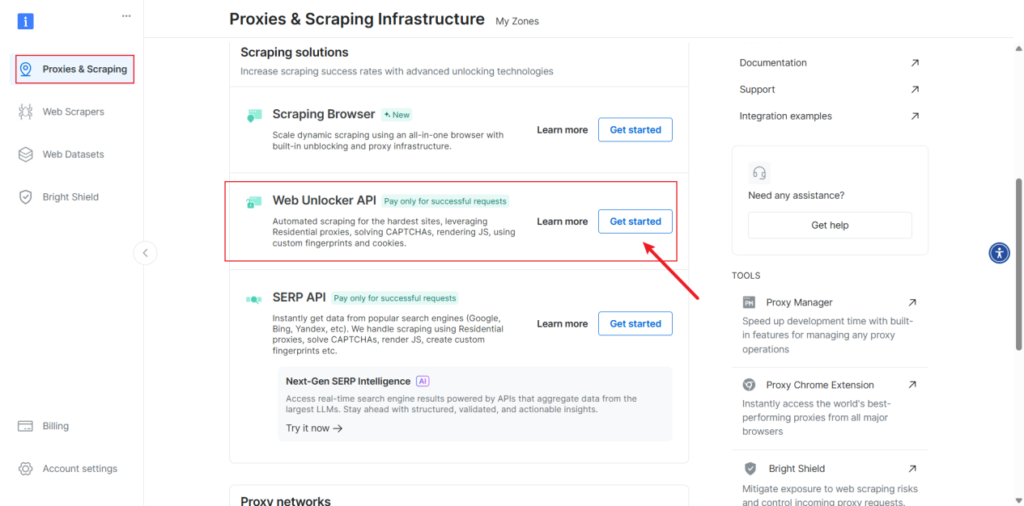Viewport: 1024px width, 506px height.
Task: Click the Proxies & Scraping pin icon
Action: pyautogui.click(x=26, y=70)
